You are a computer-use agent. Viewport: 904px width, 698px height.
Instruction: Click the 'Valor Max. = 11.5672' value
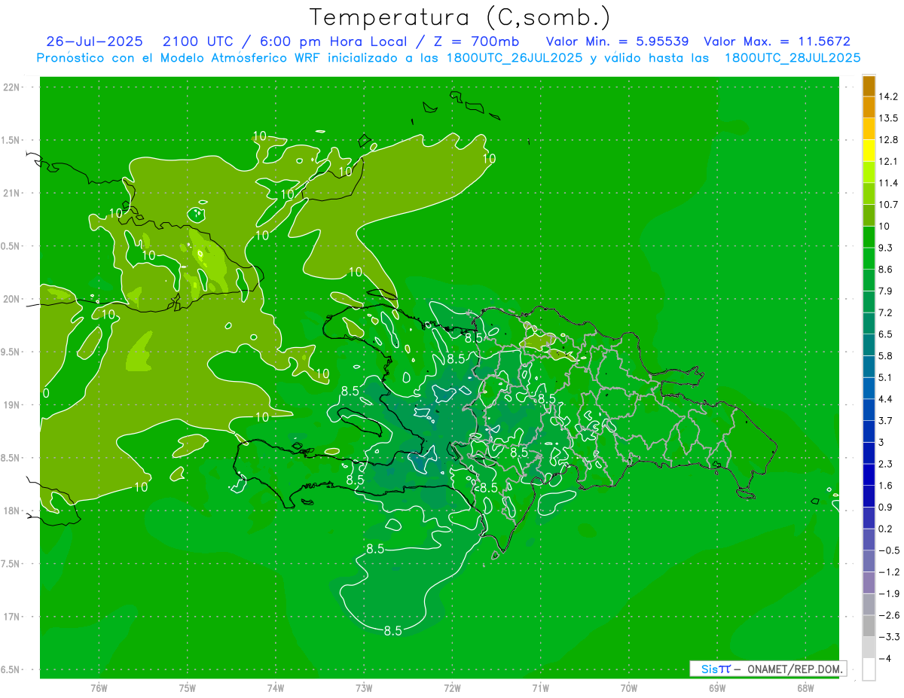tap(777, 41)
